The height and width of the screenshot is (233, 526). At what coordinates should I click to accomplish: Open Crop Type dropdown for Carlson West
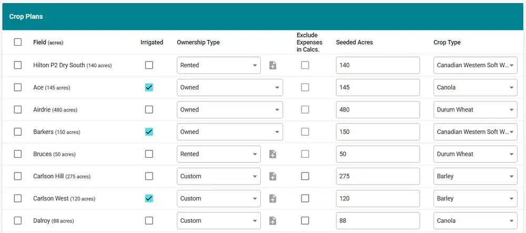pos(476,198)
